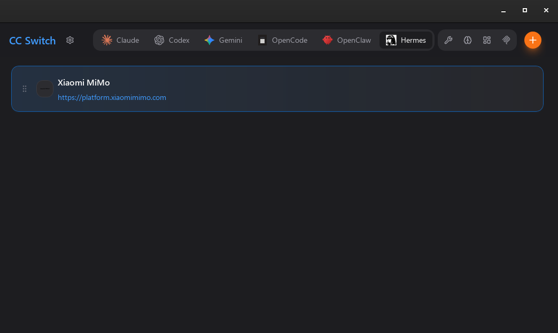Image resolution: width=558 pixels, height=333 pixels.
Task: Click the Xiaomi MiMo provider name
Action: coord(83,82)
